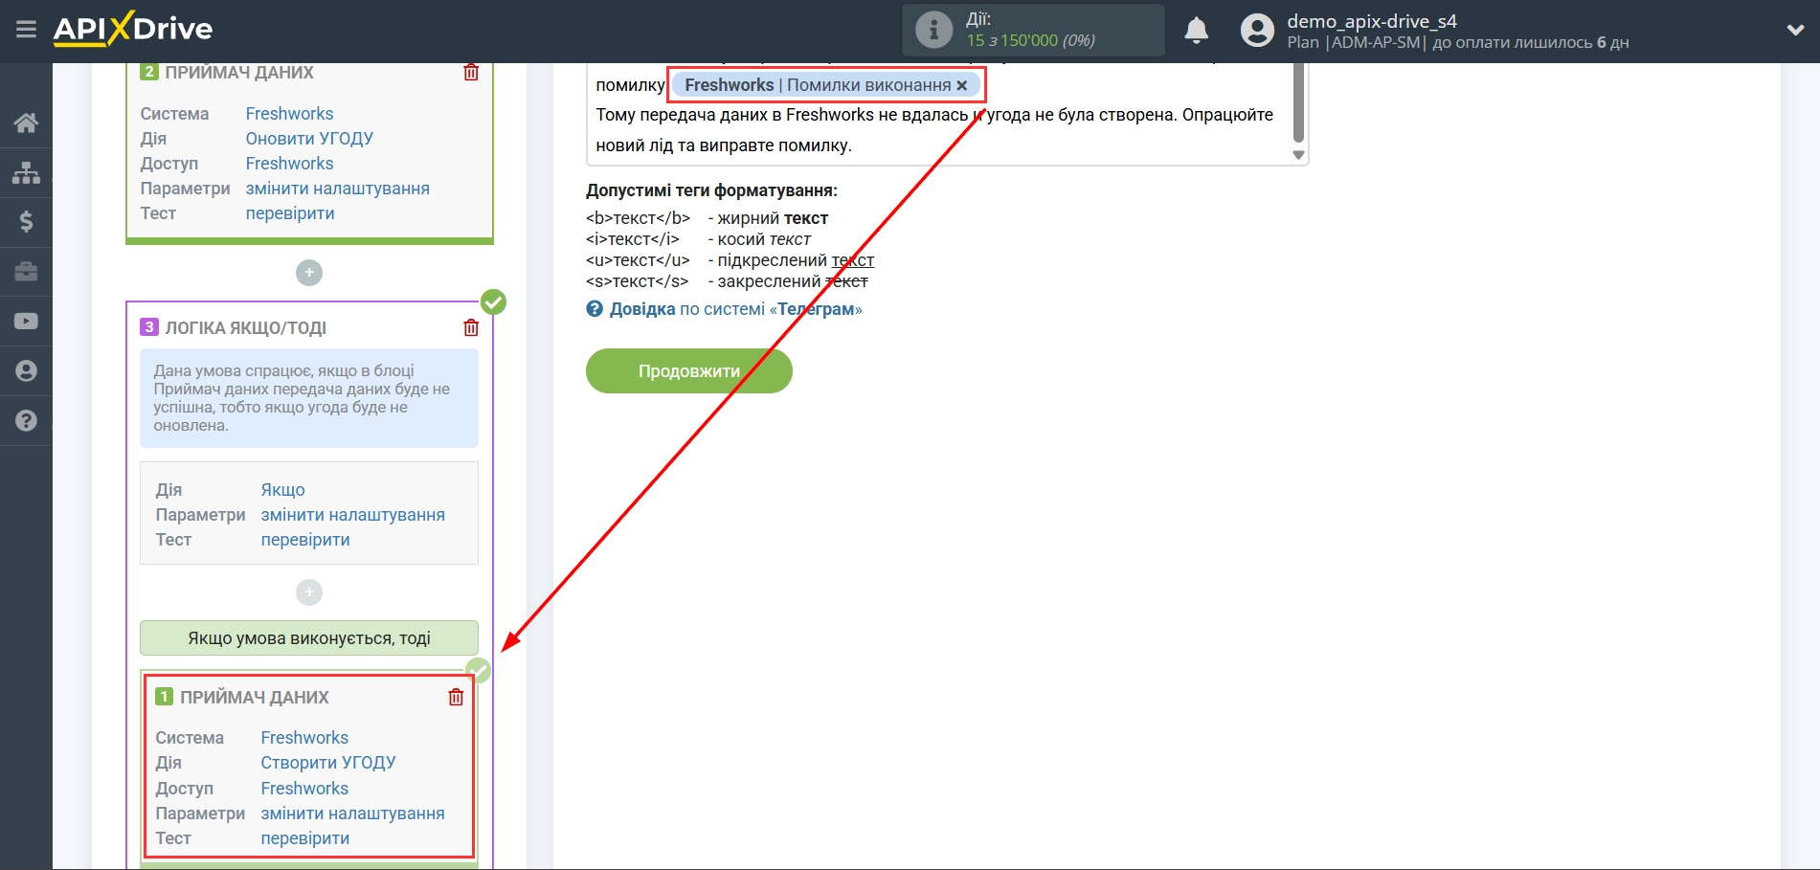
Task: Delete the ЛОГІКА ЯКЩО/ТОДІ block
Action: (x=471, y=328)
